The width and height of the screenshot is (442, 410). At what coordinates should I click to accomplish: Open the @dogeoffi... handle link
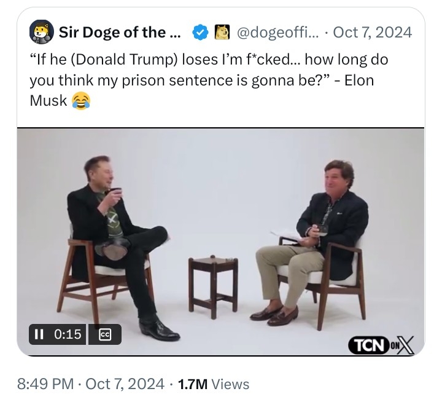[x=277, y=32]
